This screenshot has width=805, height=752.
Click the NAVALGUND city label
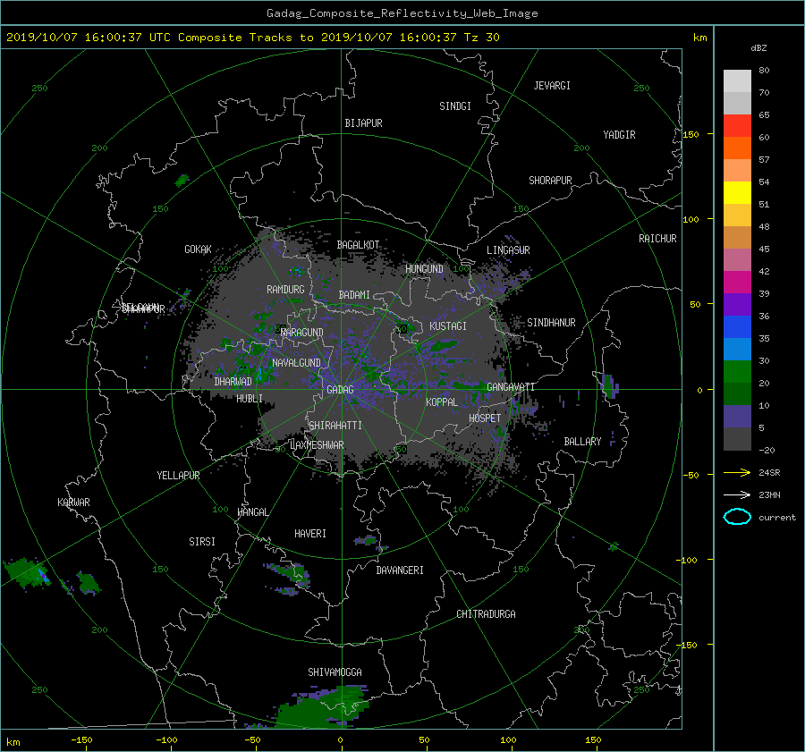click(x=296, y=363)
